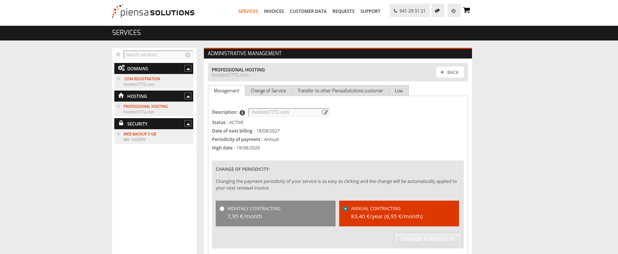Collapse the Domains section
The height and width of the screenshot is (254, 618).
click(x=188, y=68)
